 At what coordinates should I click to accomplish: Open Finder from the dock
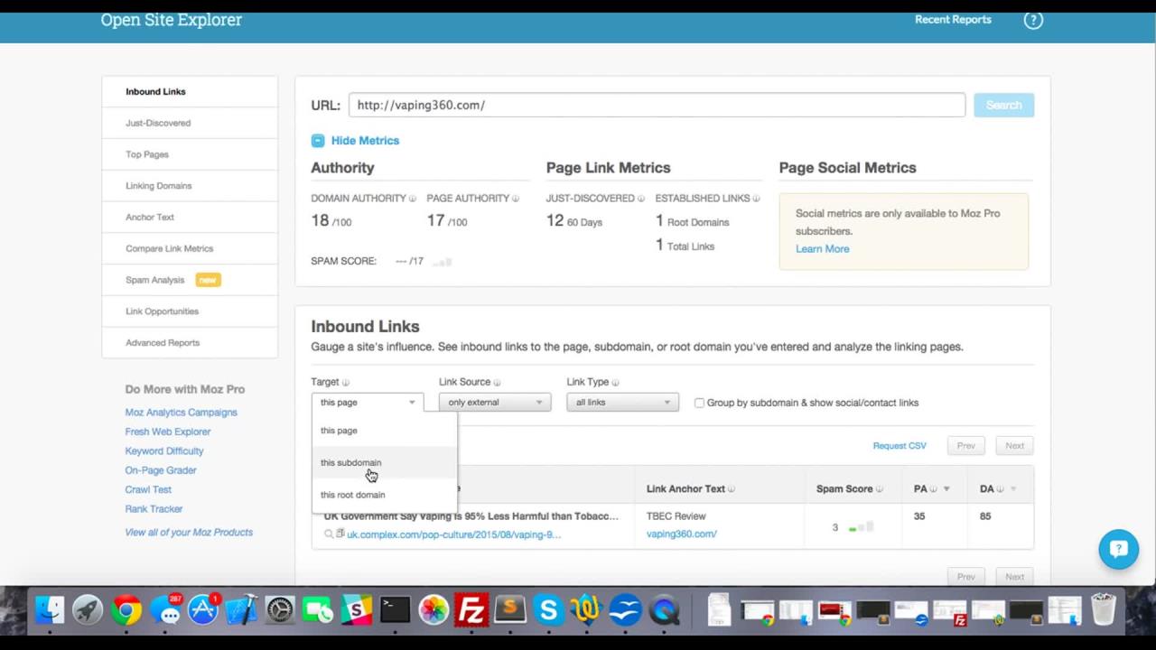click(x=49, y=611)
